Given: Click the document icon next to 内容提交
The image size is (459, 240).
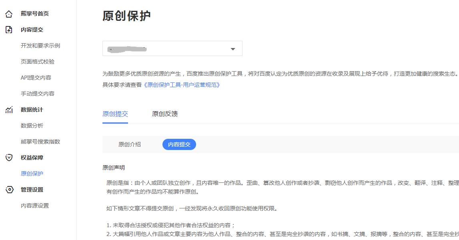Looking at the screenshot, I should (x=9, y=29).
